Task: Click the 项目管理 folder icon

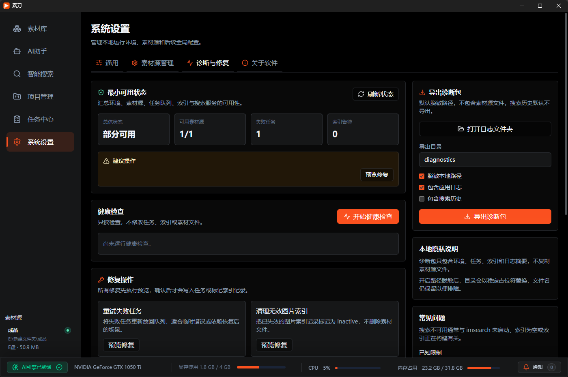Action: (x=17, y=96)
